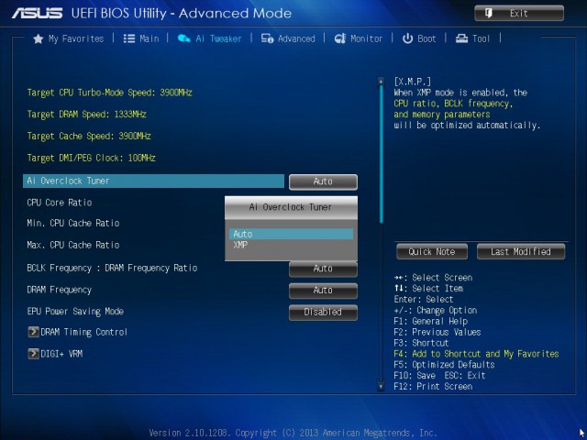The image size is (587, 440).
Task: Switch to the Boot tab
Action: (x=419, y=38)
